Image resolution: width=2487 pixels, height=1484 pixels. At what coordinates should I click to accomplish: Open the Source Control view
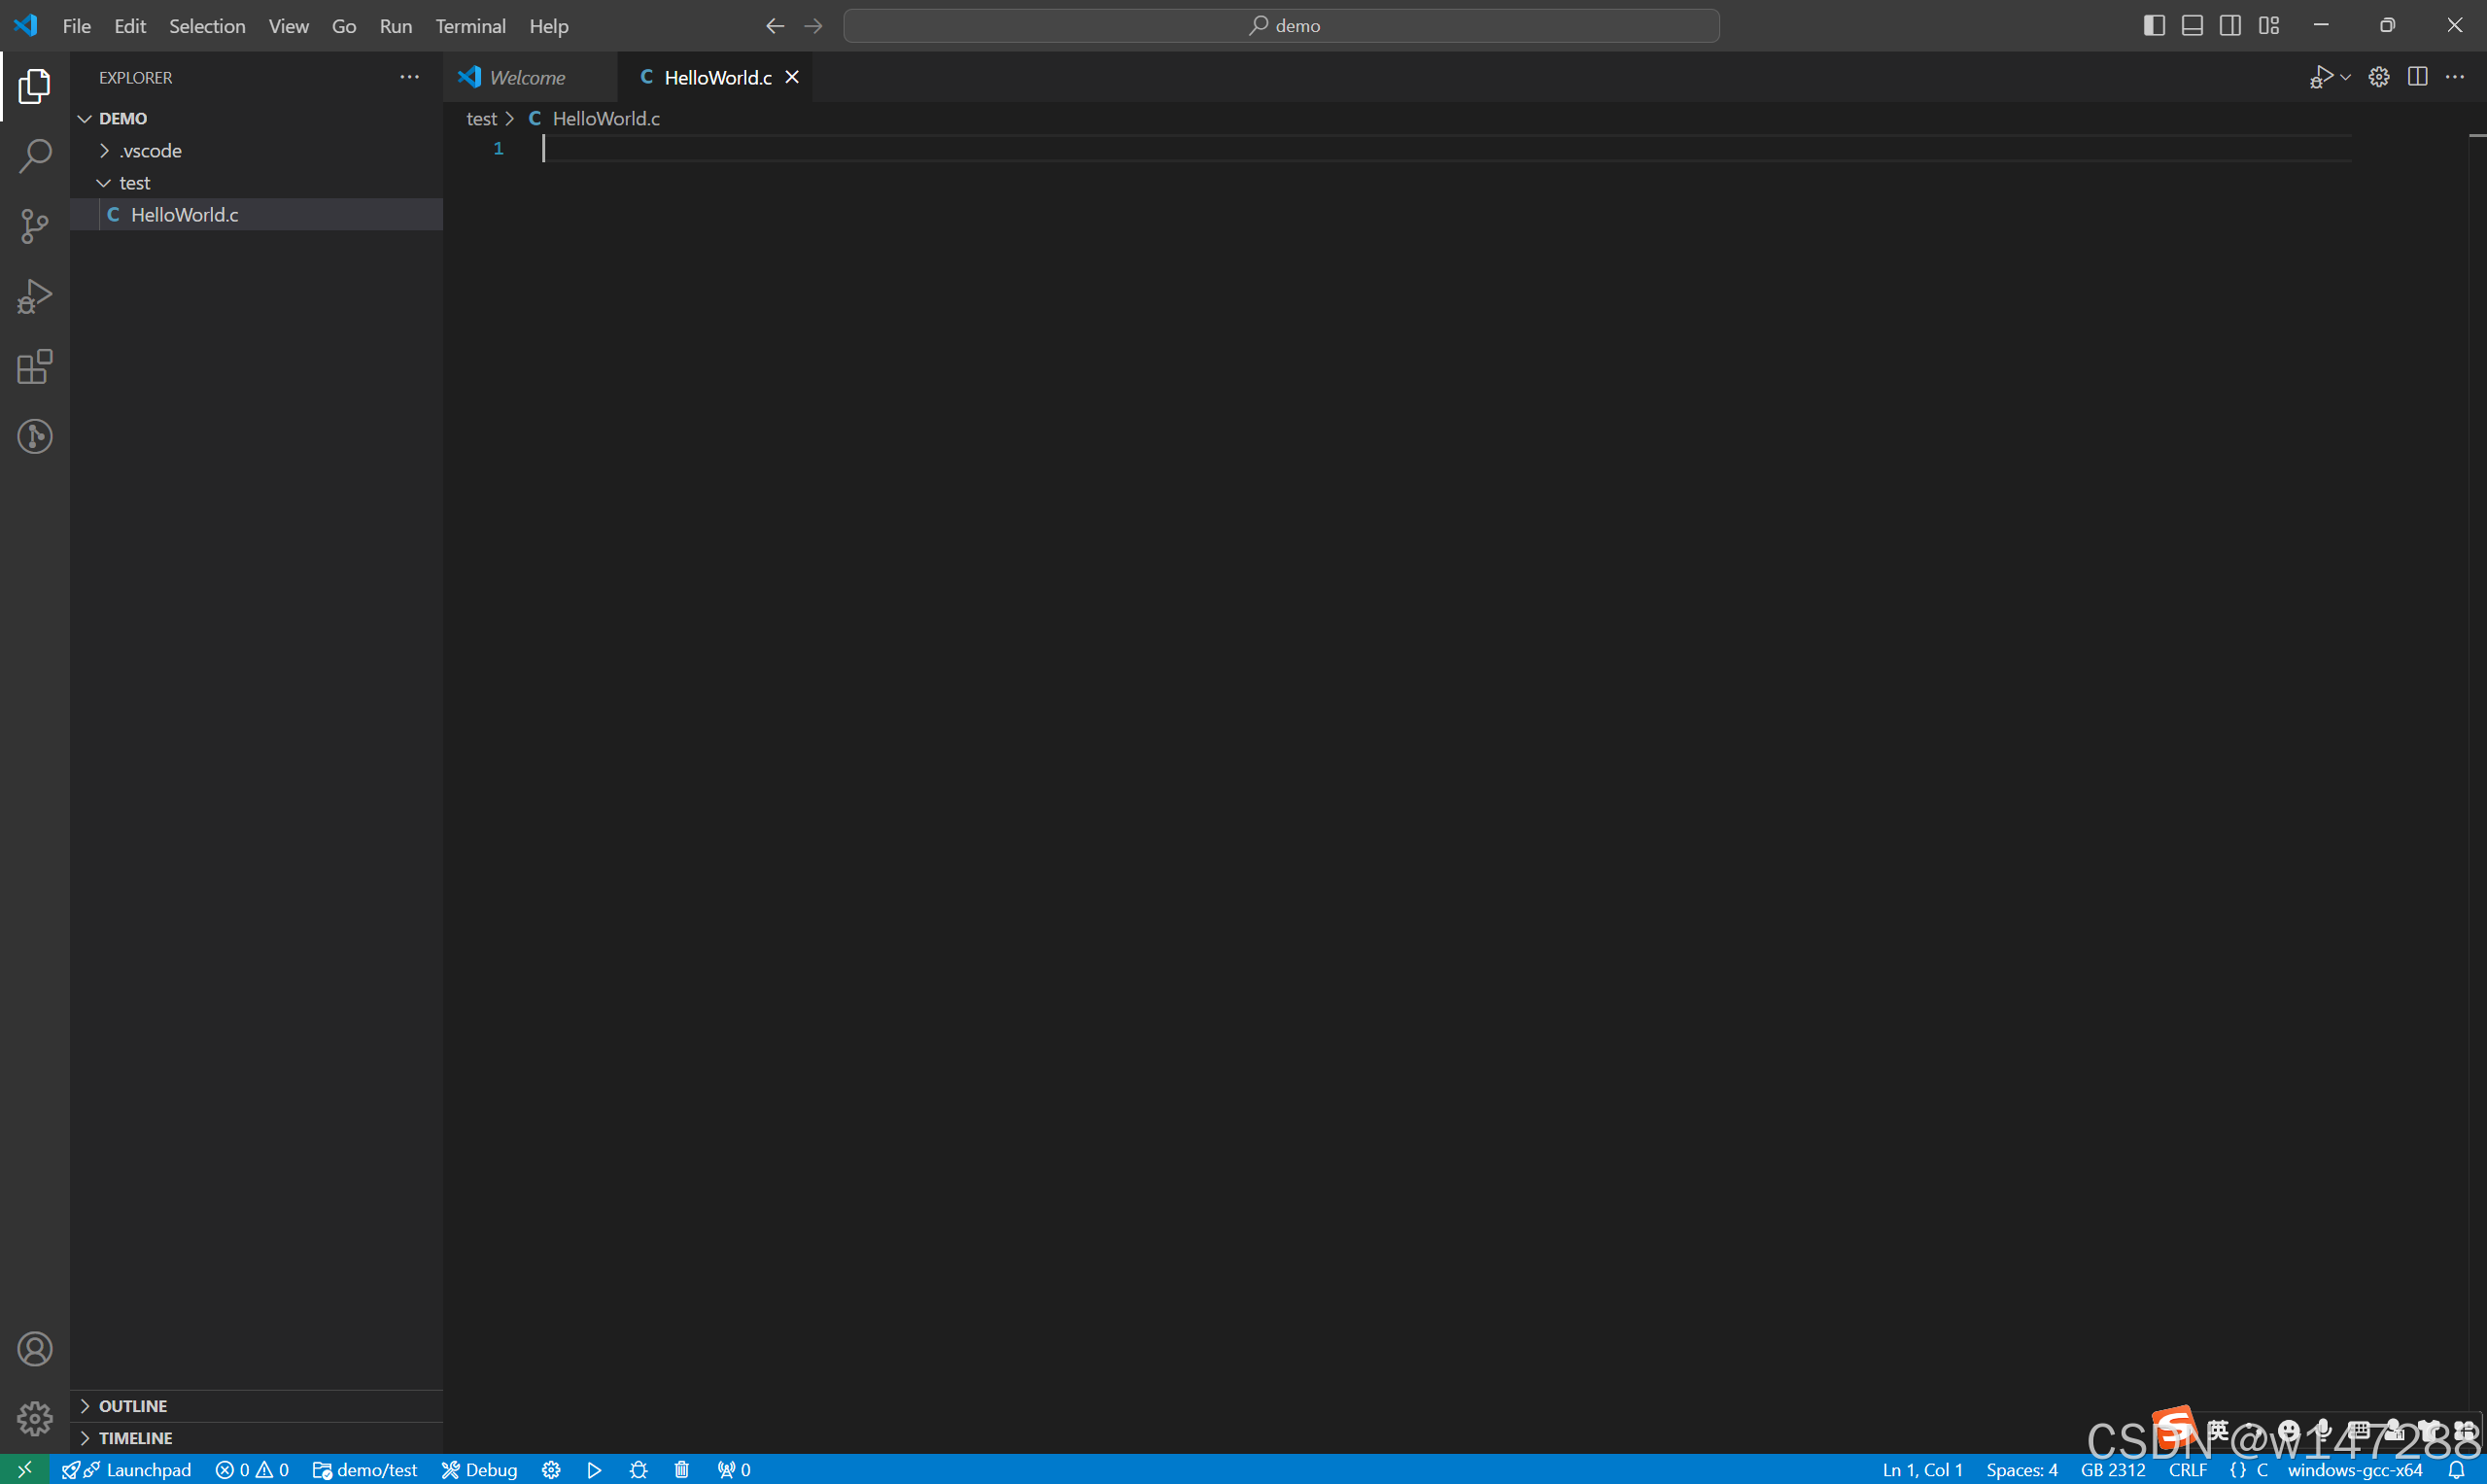click(35, 226)
